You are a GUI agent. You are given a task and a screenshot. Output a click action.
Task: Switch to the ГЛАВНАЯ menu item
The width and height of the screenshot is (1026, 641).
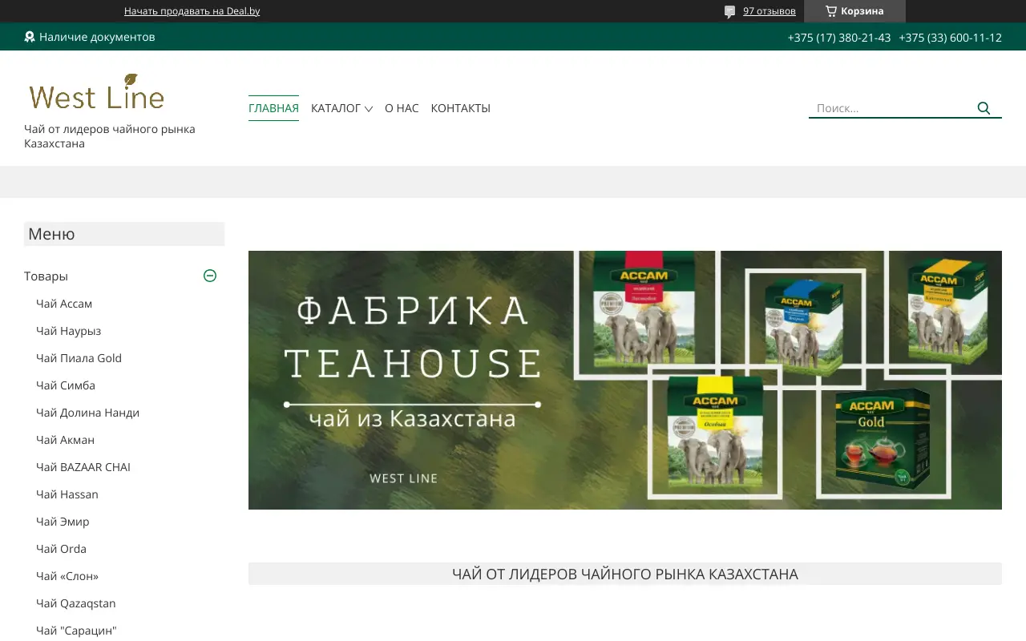273,107
